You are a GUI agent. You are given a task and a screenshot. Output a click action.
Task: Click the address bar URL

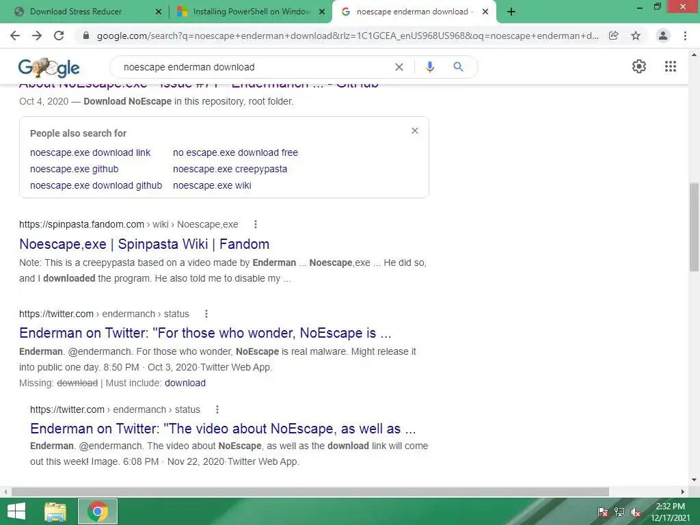(x=348, y=36)
